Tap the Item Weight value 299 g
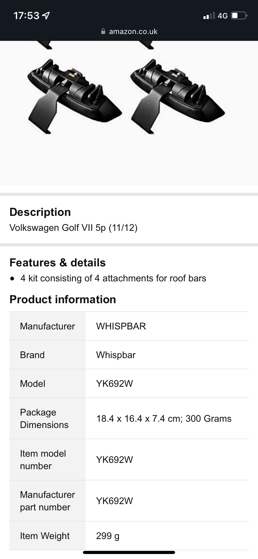The image size is (258, 559). (107, 536)
